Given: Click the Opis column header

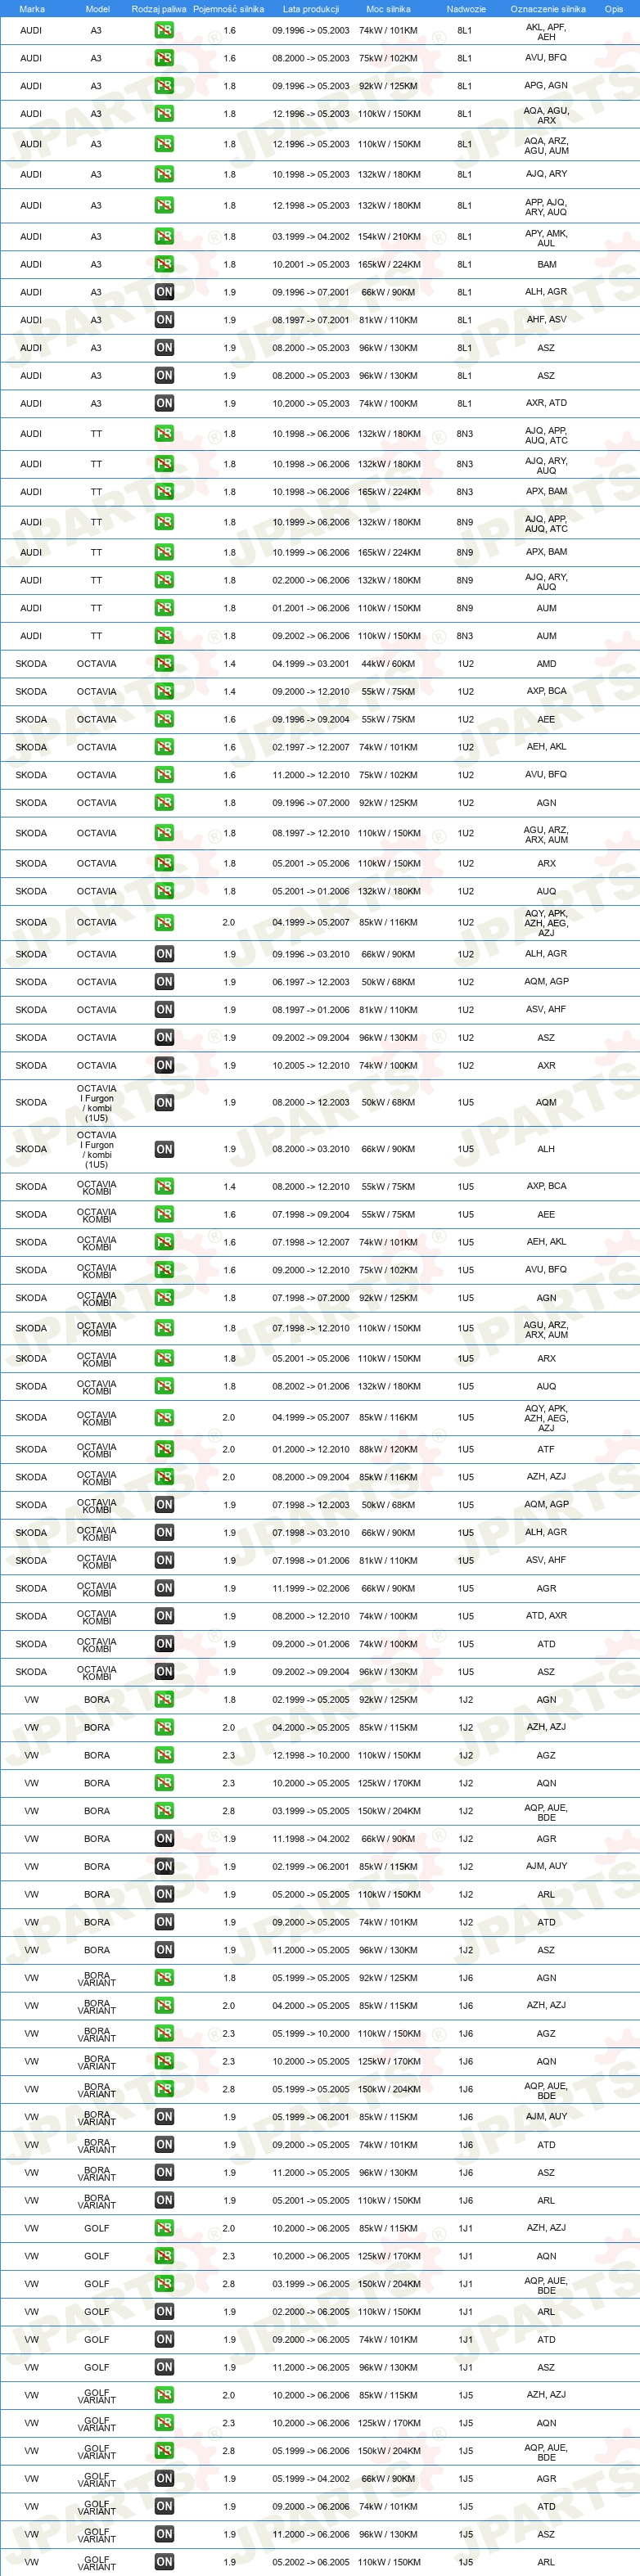Looking at the screenshot, I should pos(614,9).
